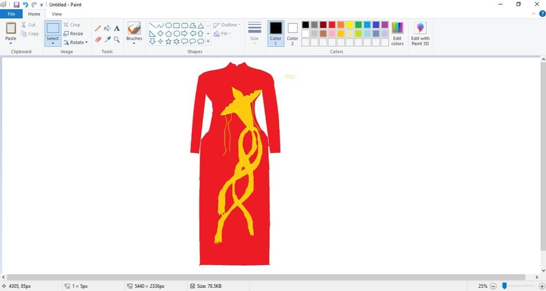Choose the Four-point star shape
The image size is (546, 291).
(160, 41)
